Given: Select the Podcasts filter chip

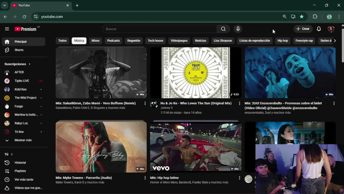Looking at the screenshot, I should point(113,41).
